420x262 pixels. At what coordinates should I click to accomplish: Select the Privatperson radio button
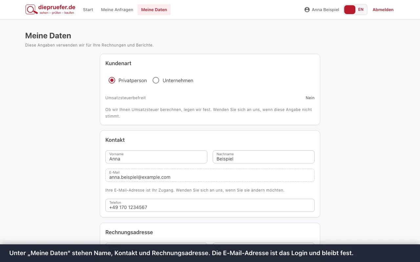point(112,81)
